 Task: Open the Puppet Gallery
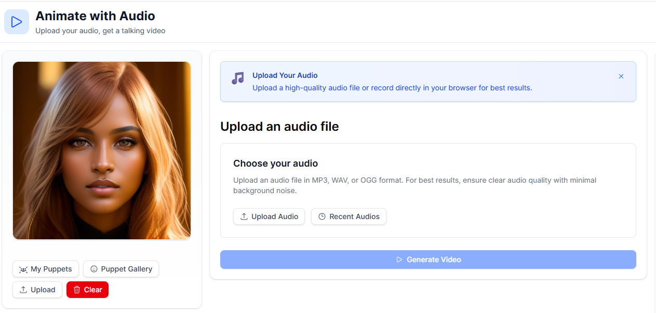[121, 269]
